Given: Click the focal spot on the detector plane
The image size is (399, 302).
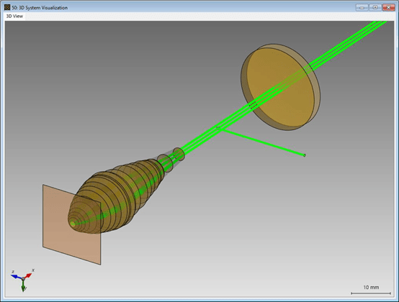Looking at the screenshot, I should click(x=73, y=224).
